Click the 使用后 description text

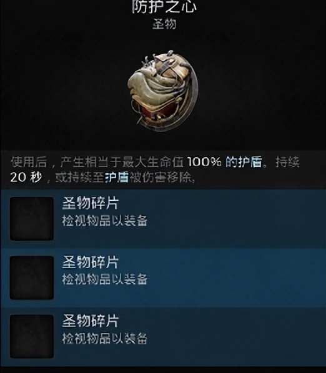pos(29,162)
